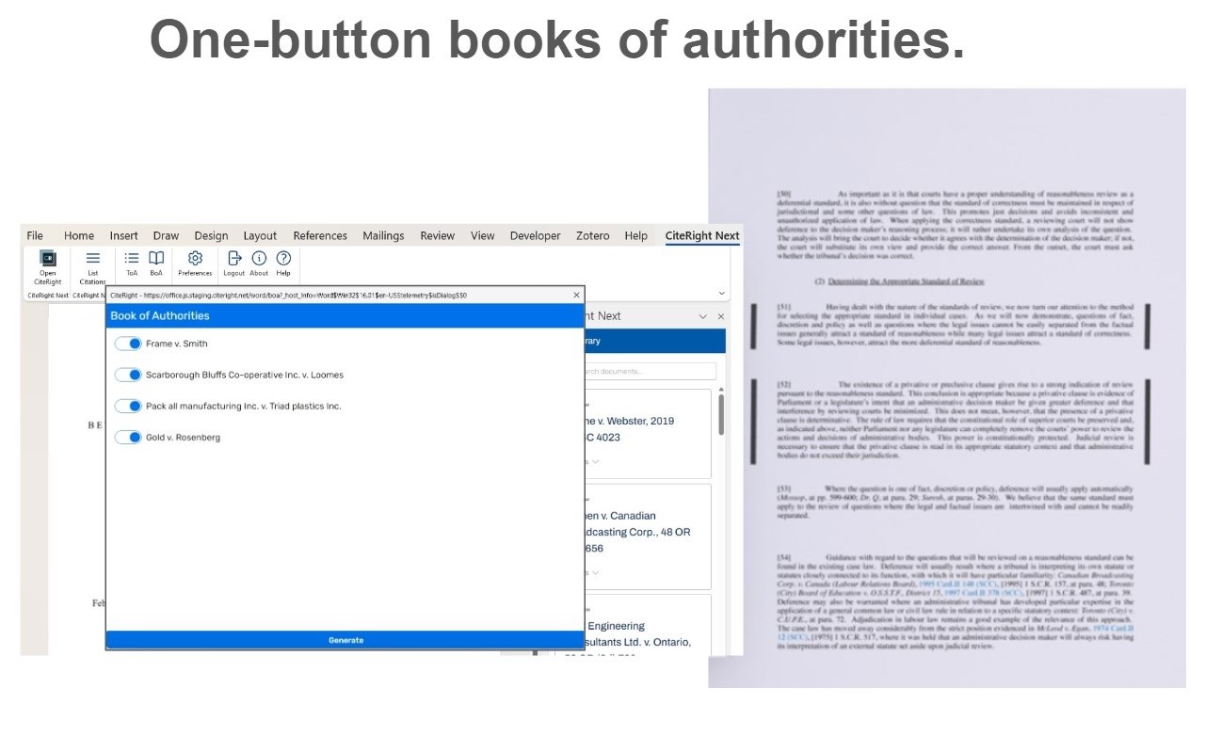
Task: Toggle Pack all manufacturing Inc. v. Triad plastics
Action: 128,406
